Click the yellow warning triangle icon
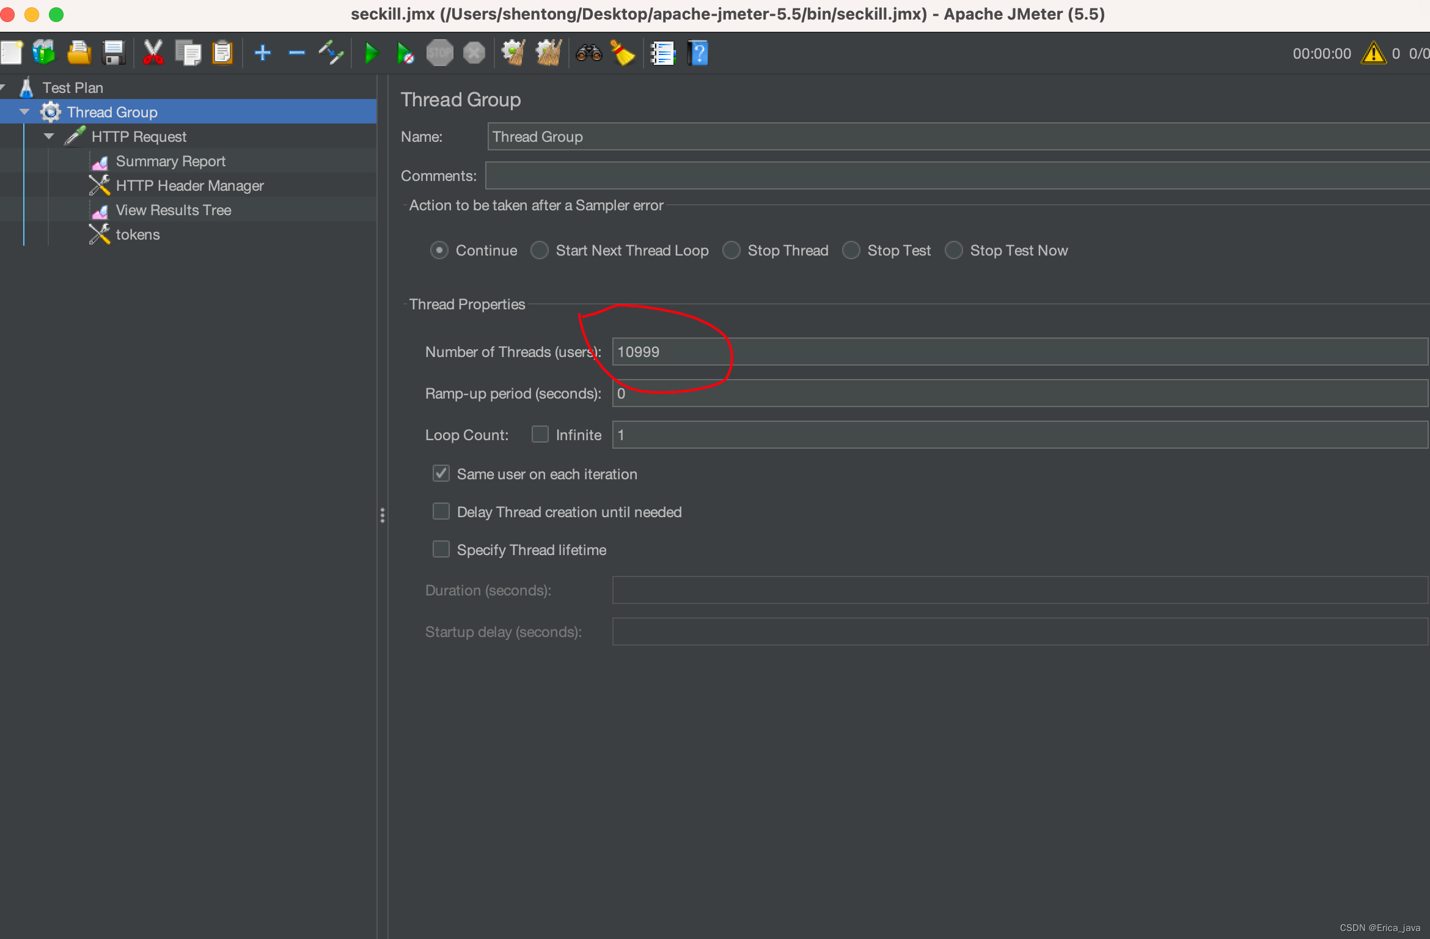Image resolution: width=1430 pixels, height=939 pixels. pyautogui.click(x=1373, y=54)
